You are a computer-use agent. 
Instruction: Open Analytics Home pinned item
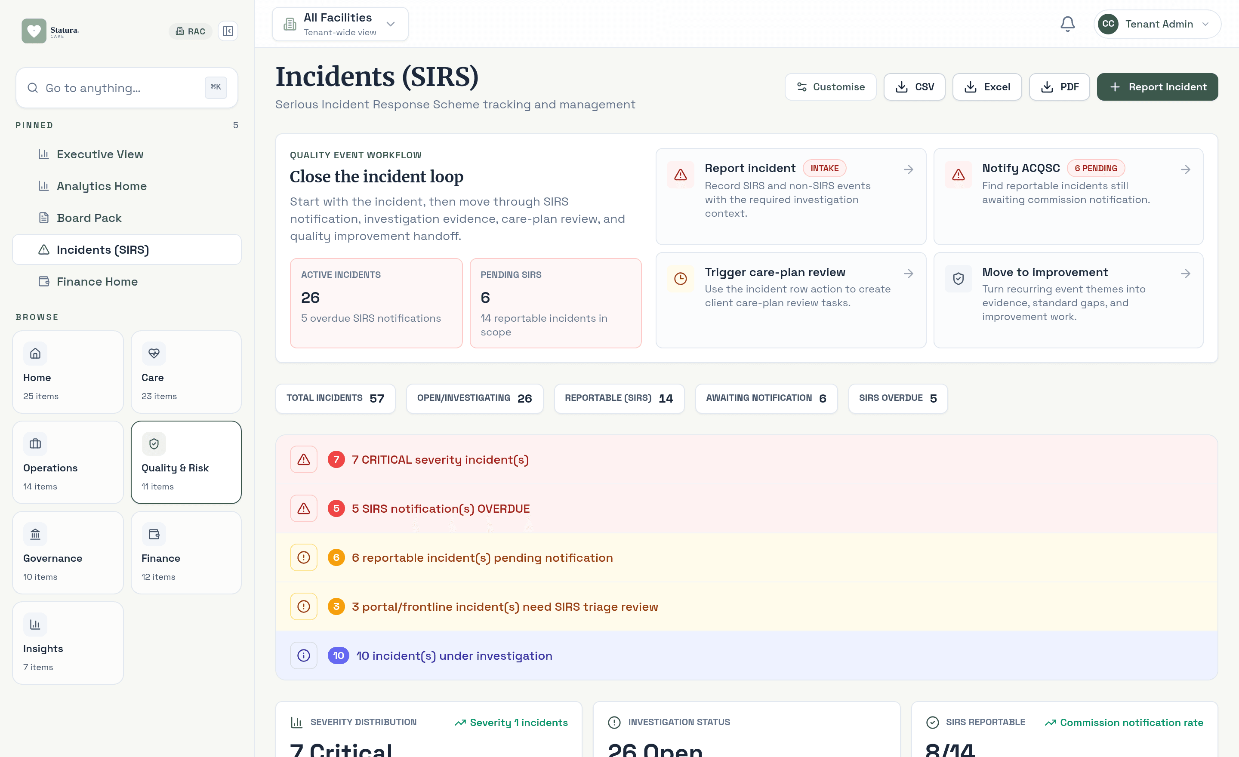pyautogui.click(x=127, y=186)
